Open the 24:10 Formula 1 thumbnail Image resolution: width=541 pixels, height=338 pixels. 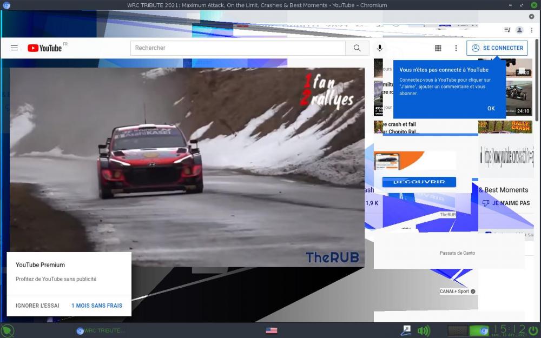click(x=519, y=98)
